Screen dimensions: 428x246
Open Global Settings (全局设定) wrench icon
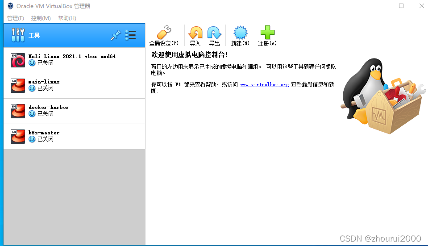click(164, 33)
